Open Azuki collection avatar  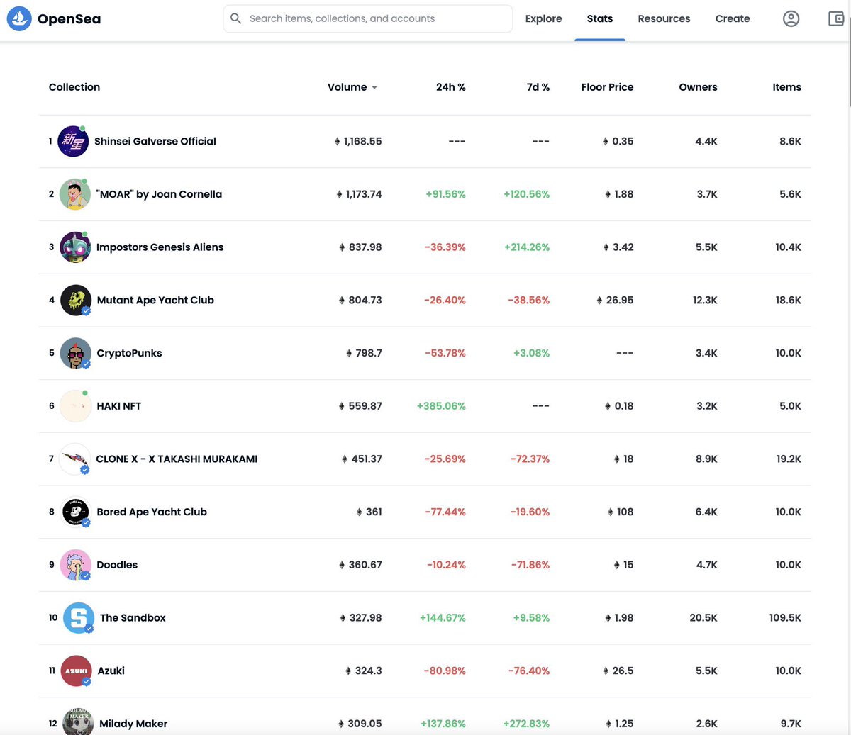pos(77,671)
